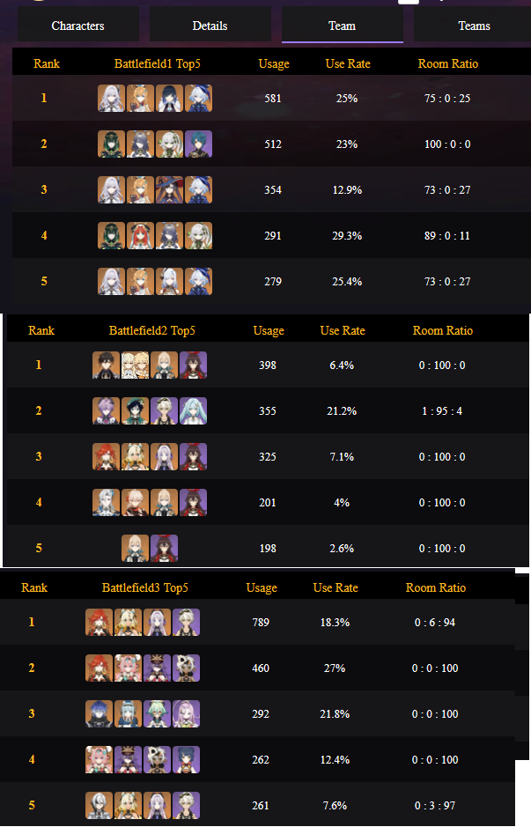Click witch-hat character icon in Battlefield1 rank 3
This screenshot has width=531, height=827.
coord(169,189)
